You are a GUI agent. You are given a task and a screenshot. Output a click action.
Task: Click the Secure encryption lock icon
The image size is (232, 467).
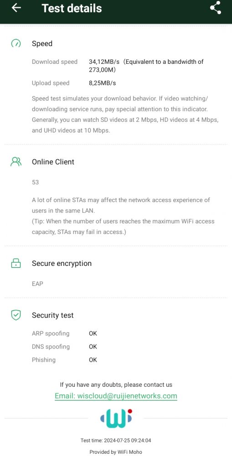tap(16, 263)
